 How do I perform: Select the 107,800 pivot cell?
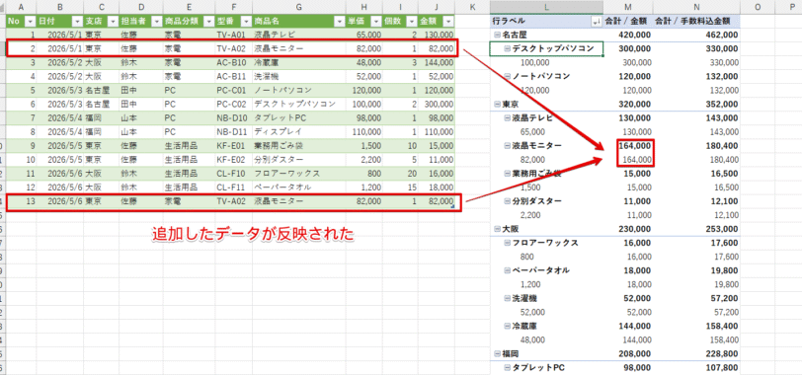click(x=696, y=367)
